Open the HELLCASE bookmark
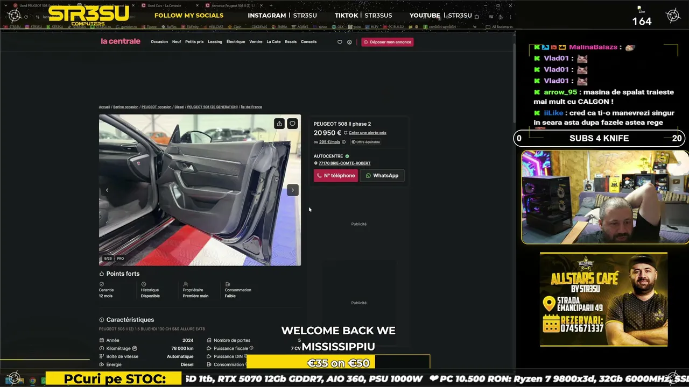This screenshot has height=387, width=689. coord(213,26)
